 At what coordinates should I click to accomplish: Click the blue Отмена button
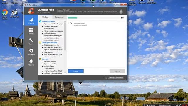[76, 71]
